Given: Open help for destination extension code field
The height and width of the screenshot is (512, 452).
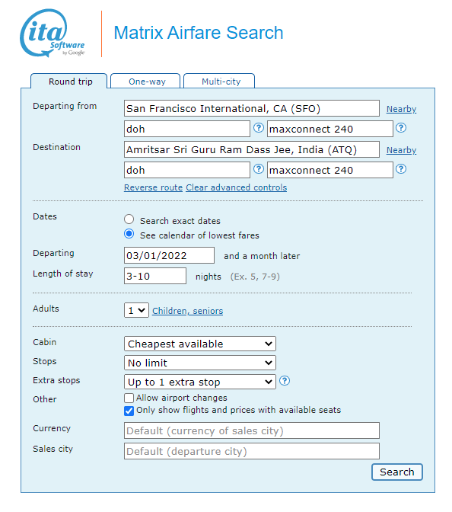Looking at the screenshot, I should pyautogui.click(x=401, y=169).
